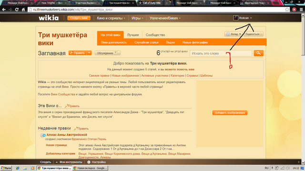This screenshot has width=305, height=171.
Task: Click the Обсуждение button
Action: [107, 53]
